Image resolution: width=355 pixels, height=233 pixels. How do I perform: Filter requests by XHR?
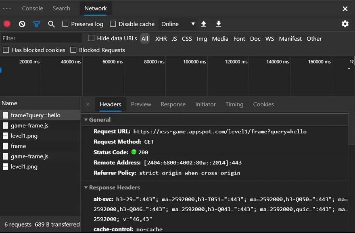pos(161,39)
